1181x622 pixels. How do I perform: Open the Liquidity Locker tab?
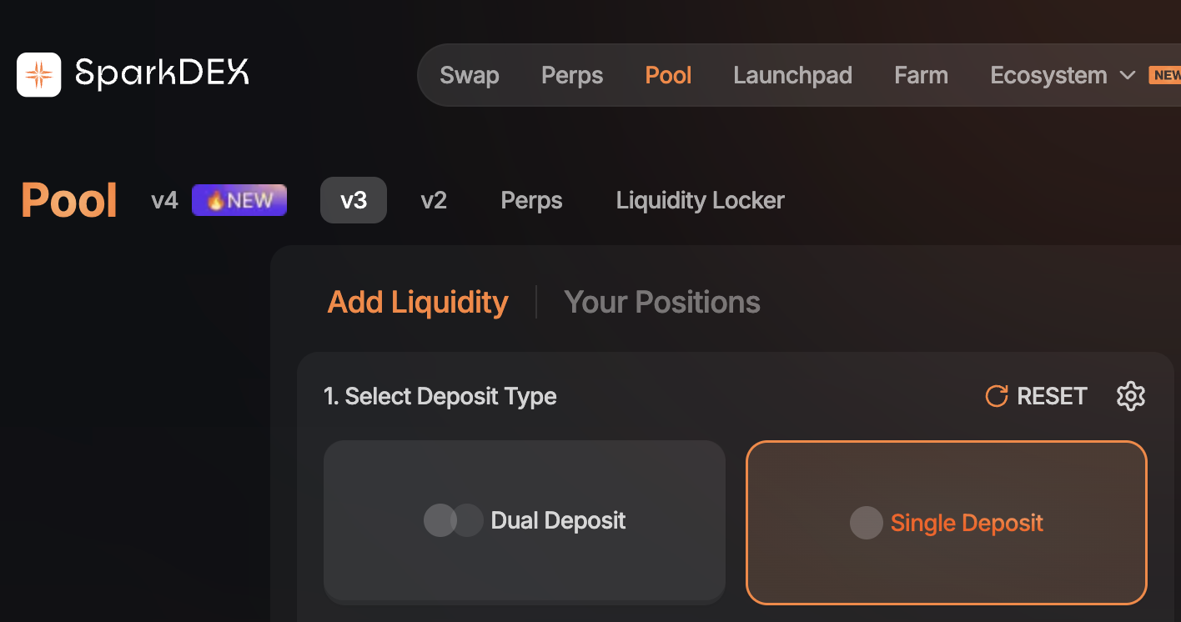tap(700, 201)
